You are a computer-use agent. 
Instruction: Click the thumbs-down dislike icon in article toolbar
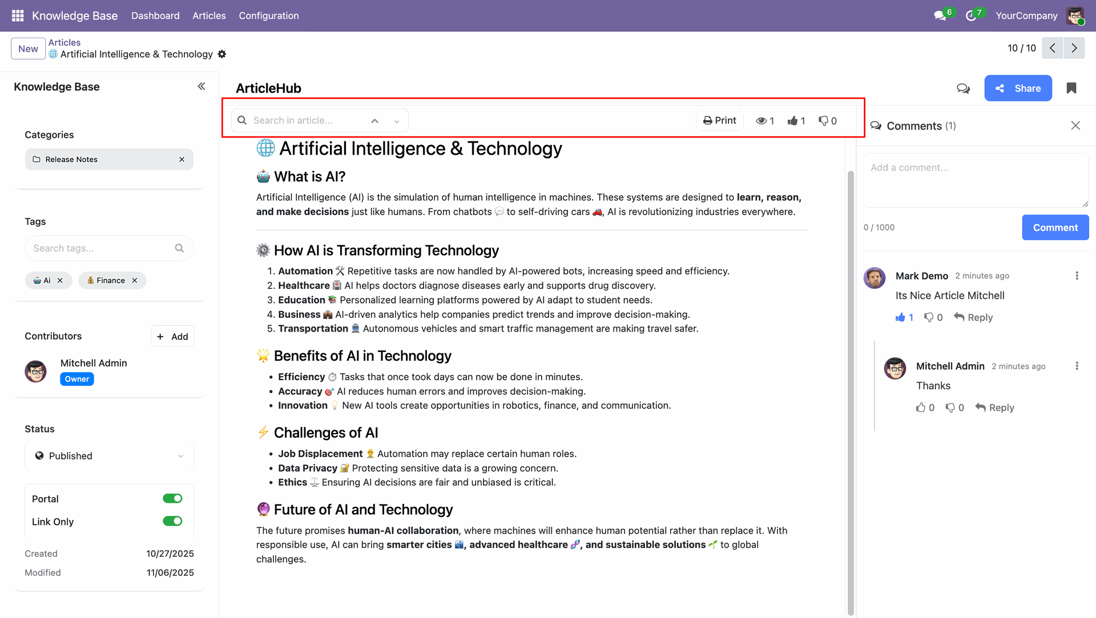pos(823,120)
